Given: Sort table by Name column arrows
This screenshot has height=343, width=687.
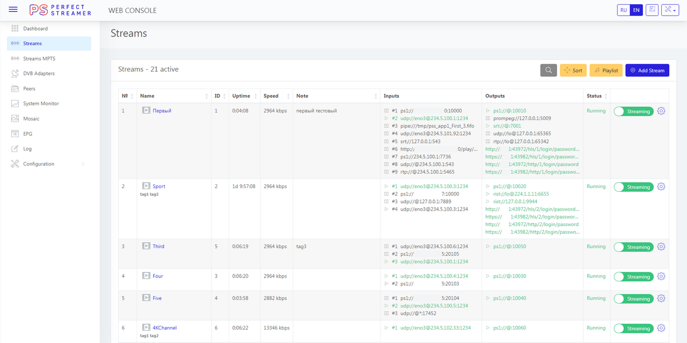Looking at the screenshot, I should (207, 96).
